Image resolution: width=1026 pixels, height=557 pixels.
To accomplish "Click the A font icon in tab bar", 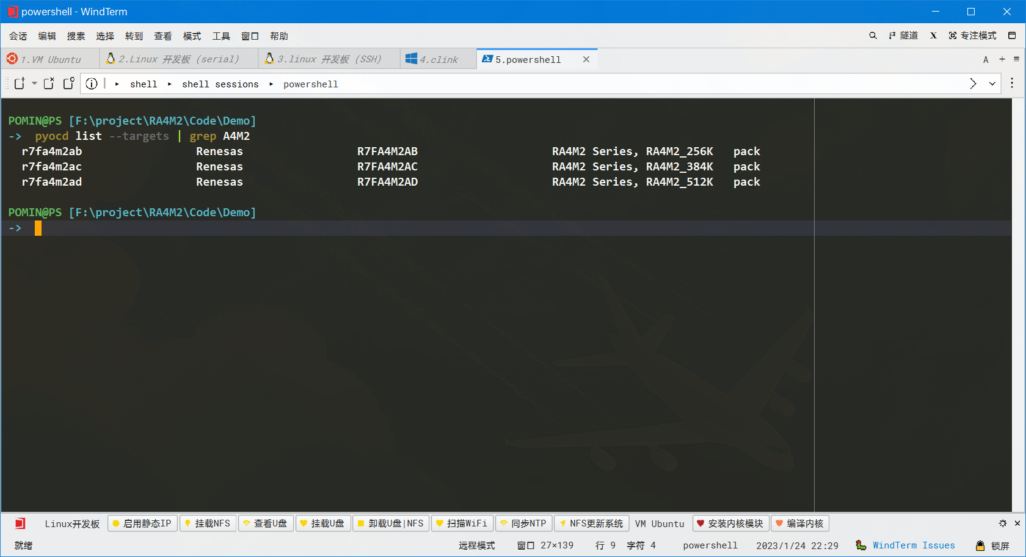I will point(986,59).
